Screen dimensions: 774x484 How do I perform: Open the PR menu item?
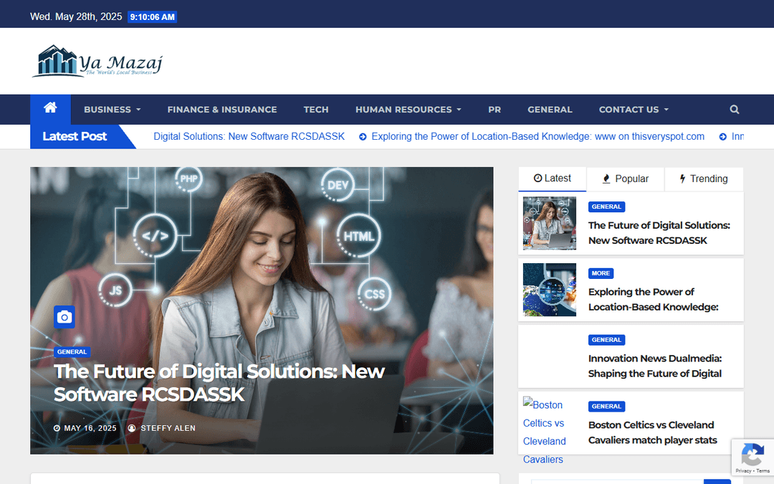pos(494,110)
